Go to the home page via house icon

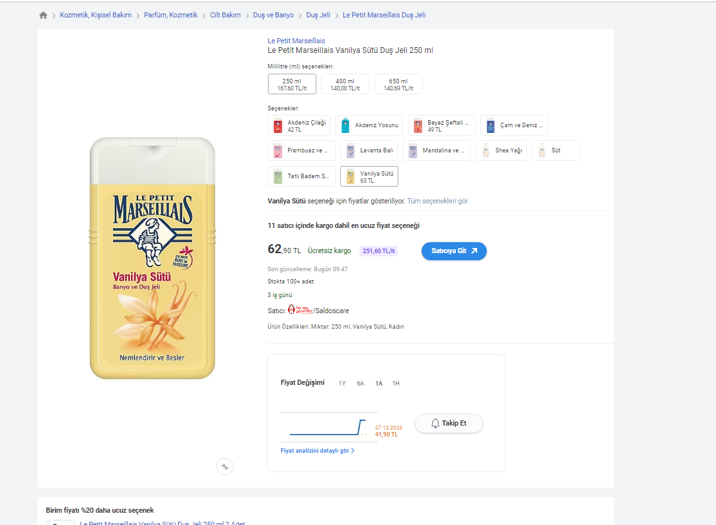(43, 15)
